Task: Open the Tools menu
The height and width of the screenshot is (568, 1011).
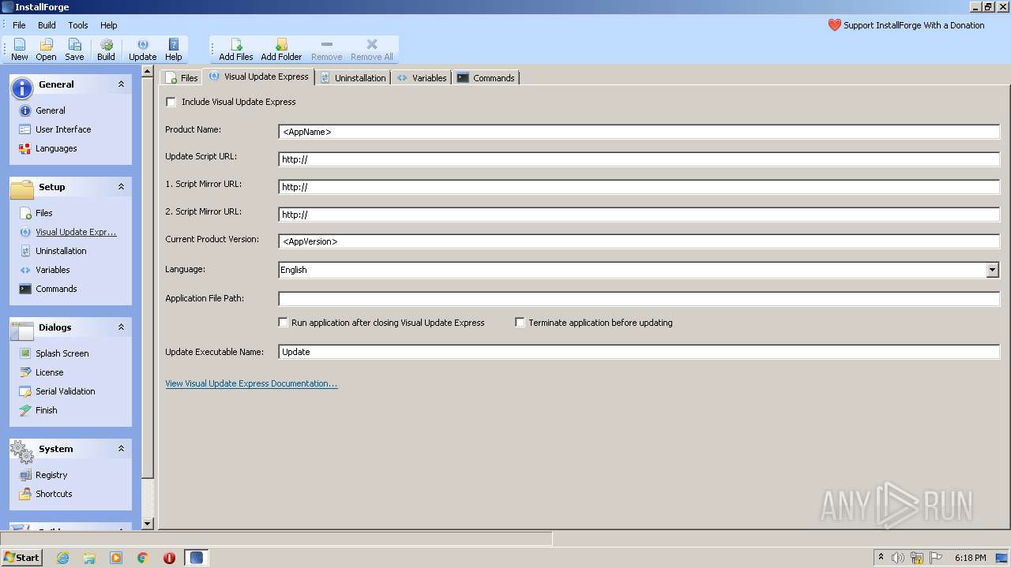Action: 78,25
